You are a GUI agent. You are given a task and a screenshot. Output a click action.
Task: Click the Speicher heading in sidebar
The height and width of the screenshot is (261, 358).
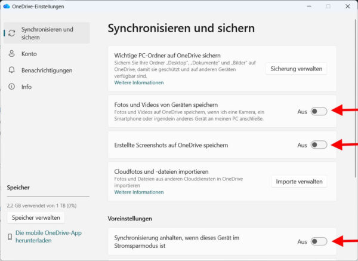(x=18, y=188)
